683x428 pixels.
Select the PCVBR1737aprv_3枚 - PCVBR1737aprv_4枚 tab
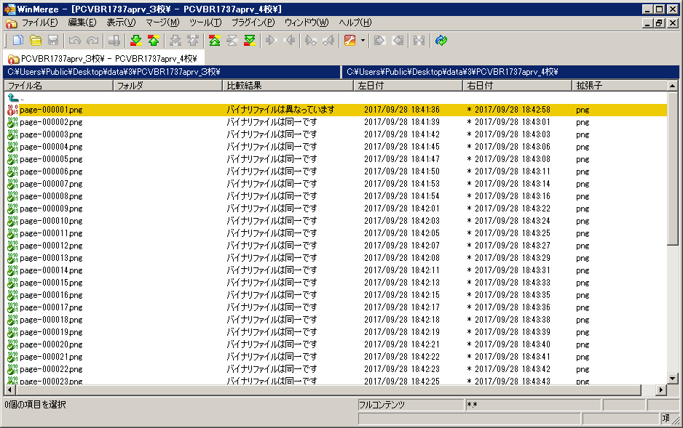pyautogui.click(x=103, y=59)
